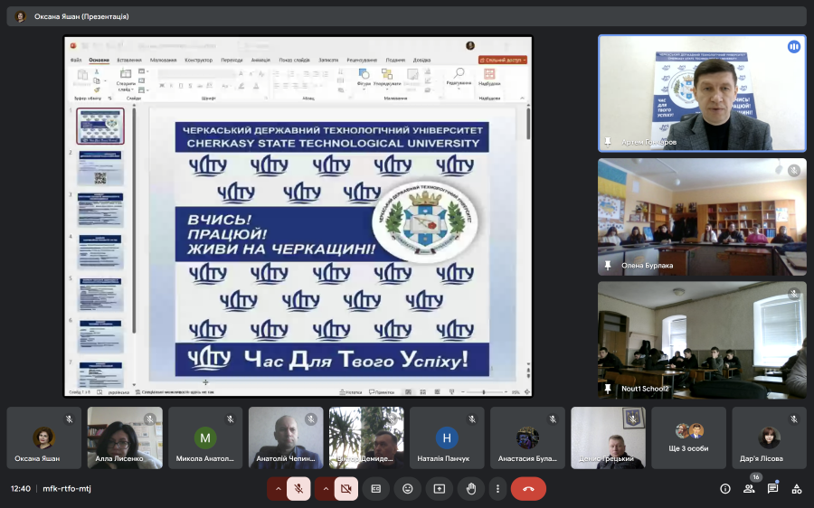This screenshot has width=814, height=508.
Task: Click the Нотатки notes button in status bar
Action: pyautogui.click(x=350, y=392)
